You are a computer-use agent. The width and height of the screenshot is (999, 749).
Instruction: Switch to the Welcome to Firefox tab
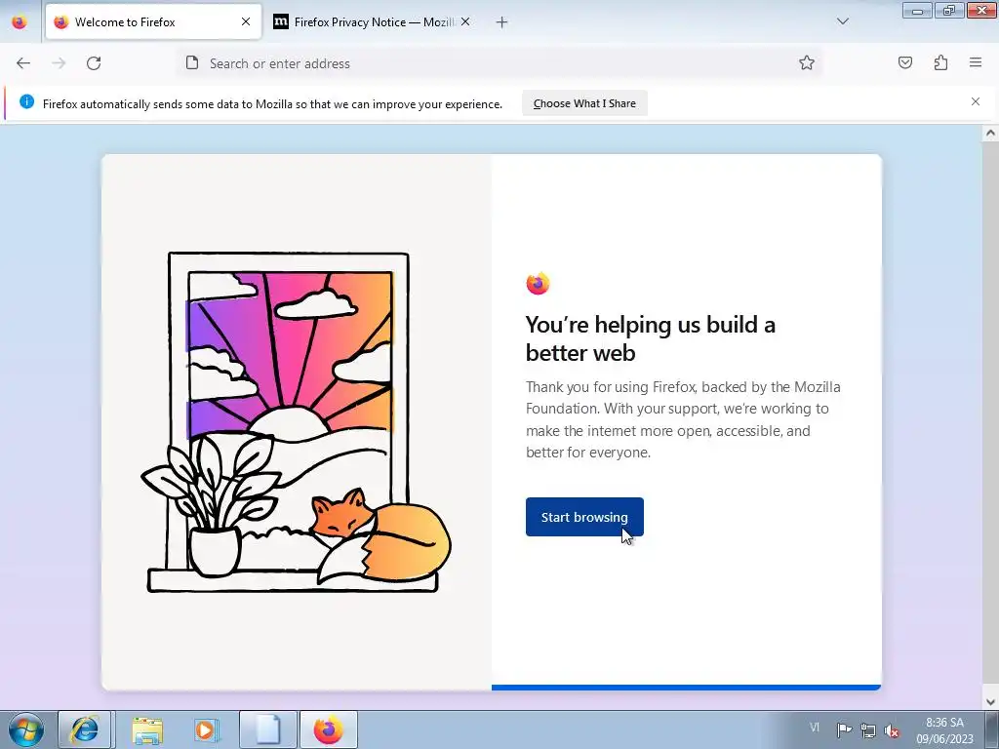153,22
